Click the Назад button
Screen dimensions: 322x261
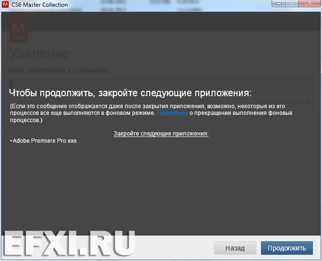point(235,248)
